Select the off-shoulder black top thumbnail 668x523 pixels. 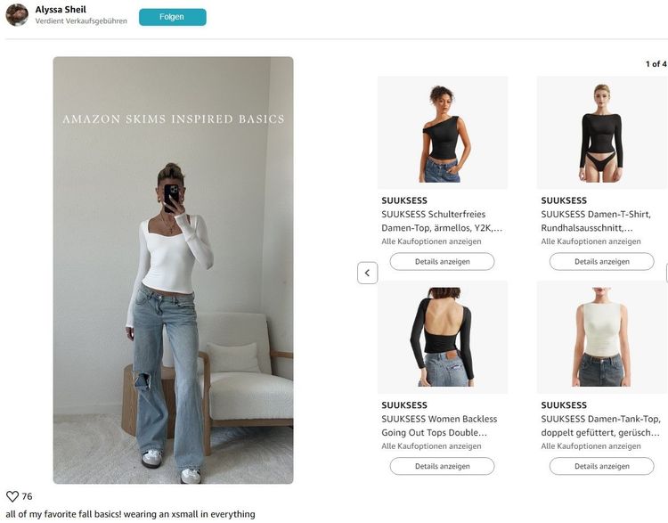[x=443, y=133]
